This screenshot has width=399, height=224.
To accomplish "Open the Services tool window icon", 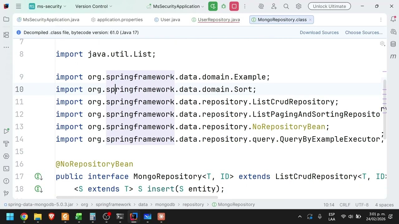I will tap(6, 156).
